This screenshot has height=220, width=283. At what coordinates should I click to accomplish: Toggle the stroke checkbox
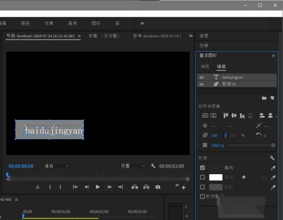tap(202, 177)
